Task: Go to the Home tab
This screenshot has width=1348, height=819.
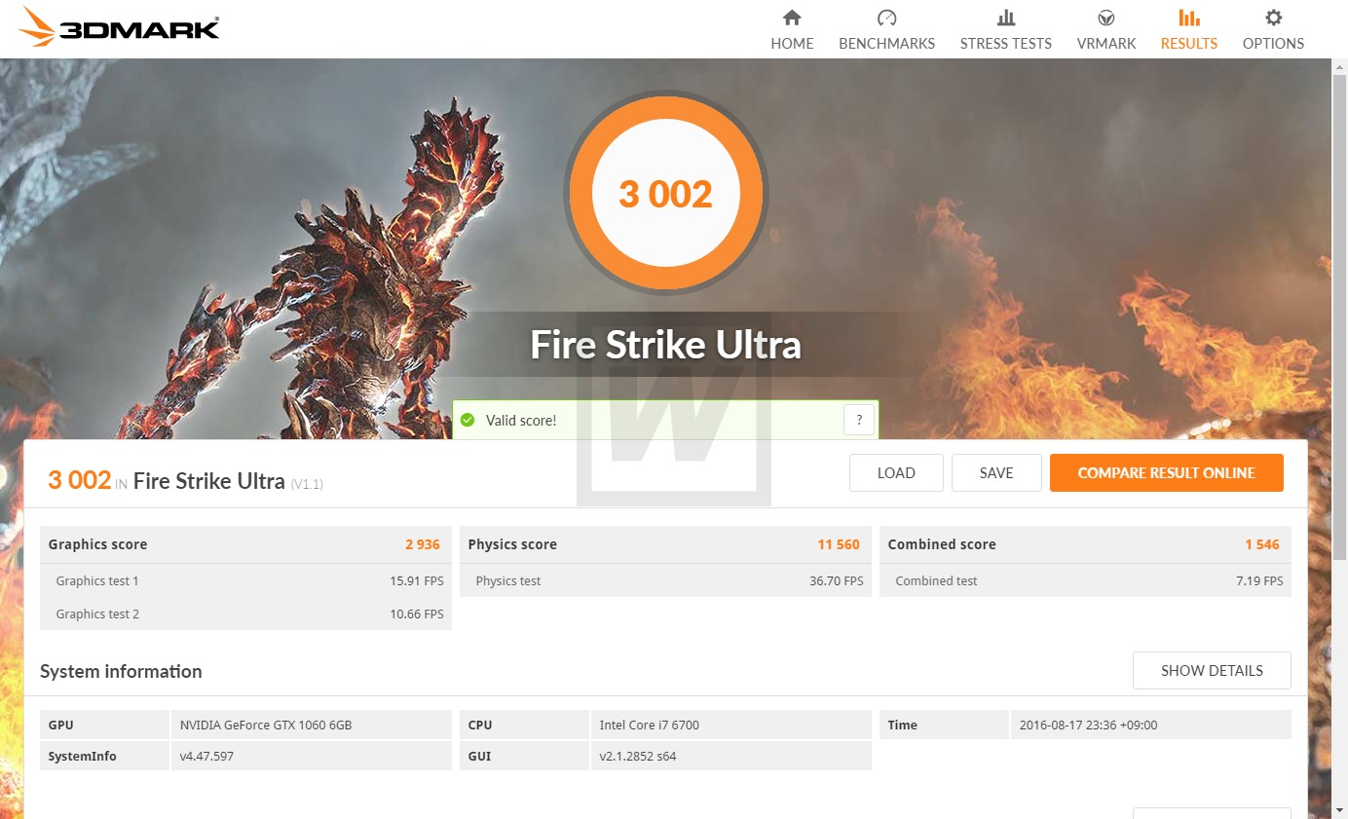Action: [792, 30]
